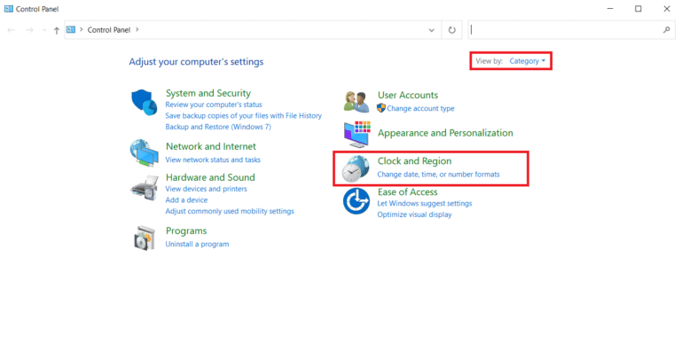
Task: Click the System and Security shield icon
Action: pos(144,102)
